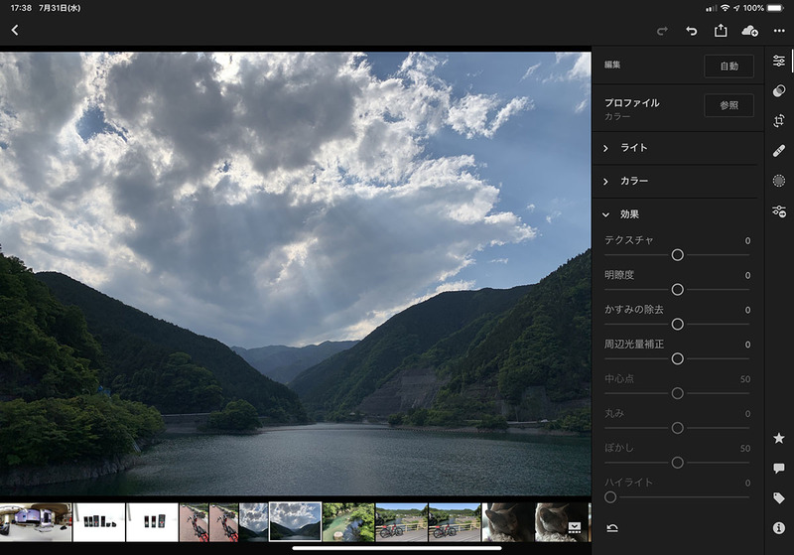The image size is (794, 555).
Task: Select the green river thumbnail in filmstrip
Action: (348, 522)
